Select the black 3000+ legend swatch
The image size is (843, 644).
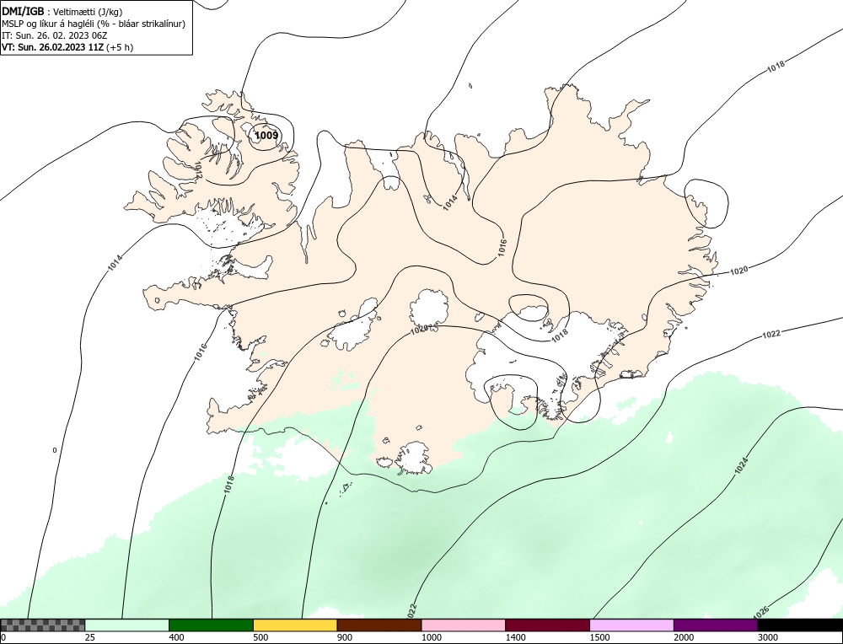tap(800, 625)
